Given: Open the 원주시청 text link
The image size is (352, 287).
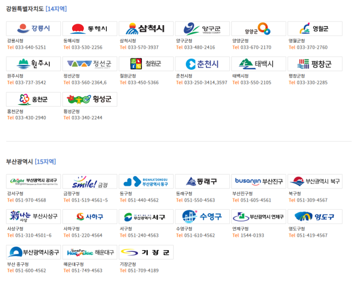Looking at the screenshot, I should pos(15,76).
